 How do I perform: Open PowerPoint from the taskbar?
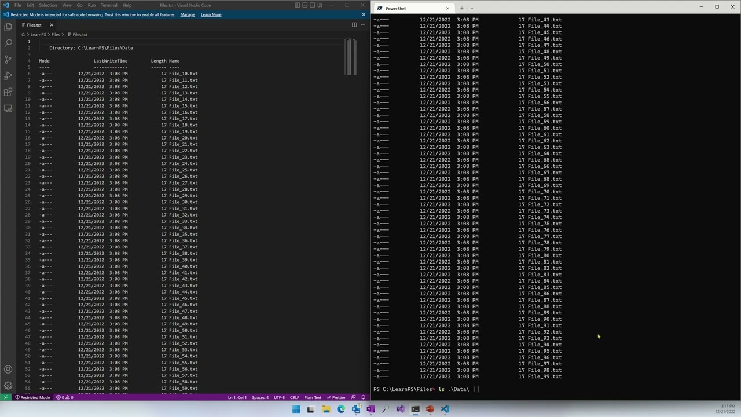click(430, 409)
